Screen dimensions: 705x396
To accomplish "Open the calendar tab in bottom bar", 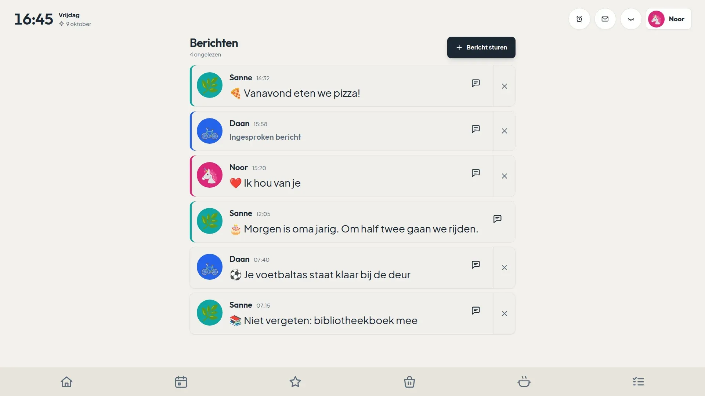I will pos(181,382).
